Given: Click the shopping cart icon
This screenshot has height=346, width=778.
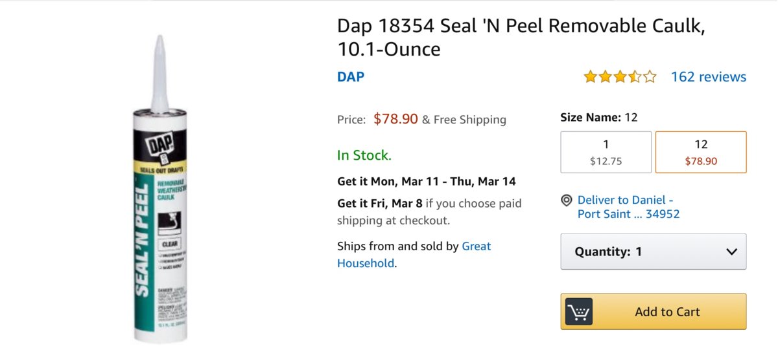Looking at the screenshot, I should [x=579, y=312].
